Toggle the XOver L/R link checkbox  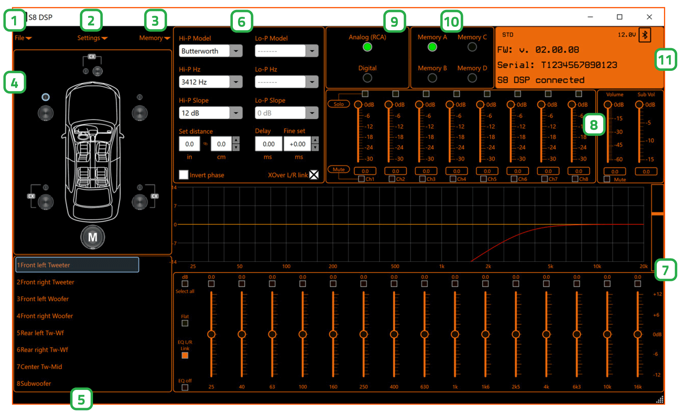314,175
